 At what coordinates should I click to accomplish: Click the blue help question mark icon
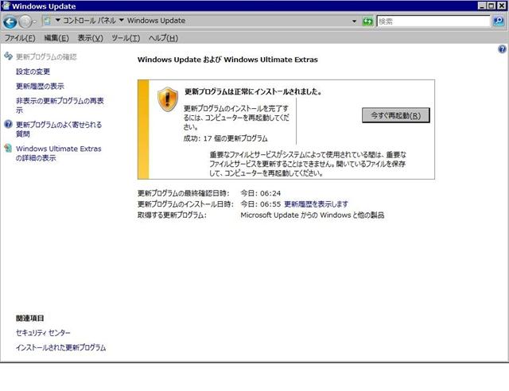pos(502,49)
